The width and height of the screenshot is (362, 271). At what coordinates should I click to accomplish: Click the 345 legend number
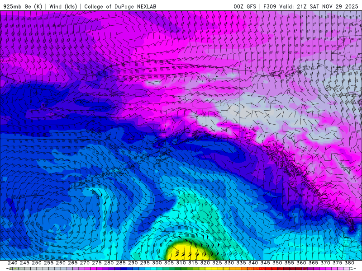265,263
